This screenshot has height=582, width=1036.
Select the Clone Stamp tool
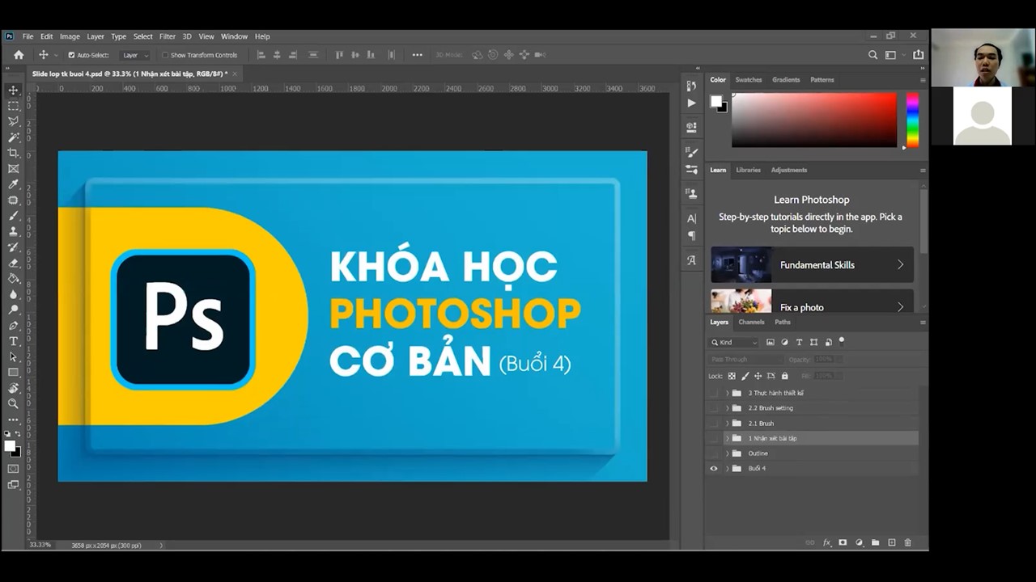[13, 231]
